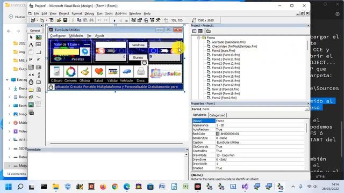Click the Vehículo car image button
344x193 pixels.
coord(127,71)
